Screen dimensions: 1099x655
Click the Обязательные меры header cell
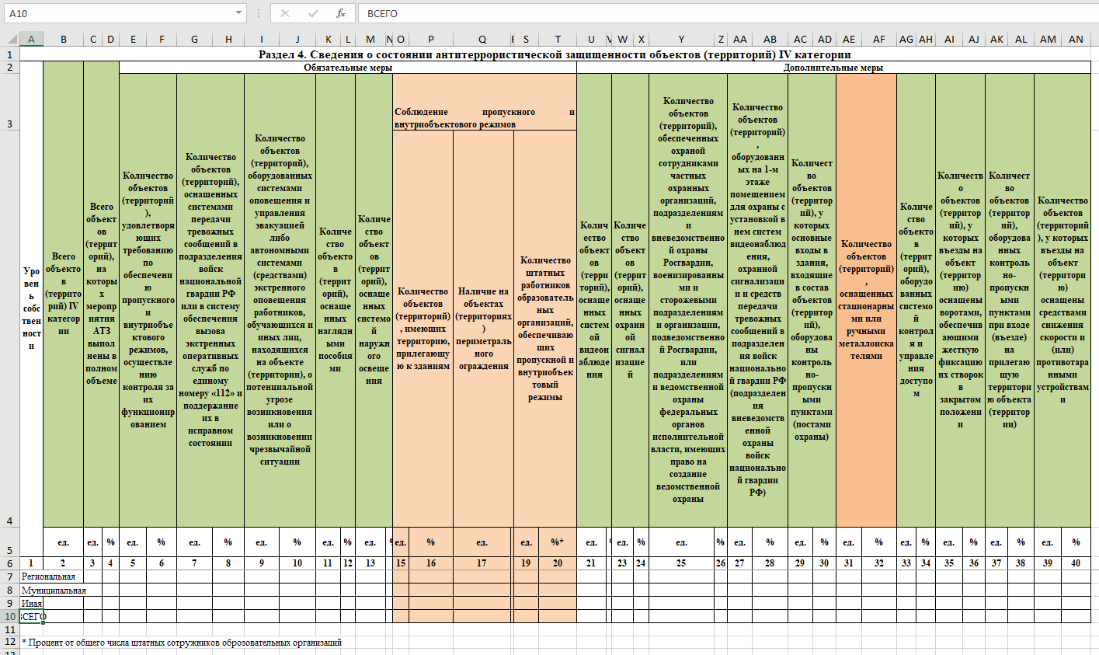tap(347, 68)
